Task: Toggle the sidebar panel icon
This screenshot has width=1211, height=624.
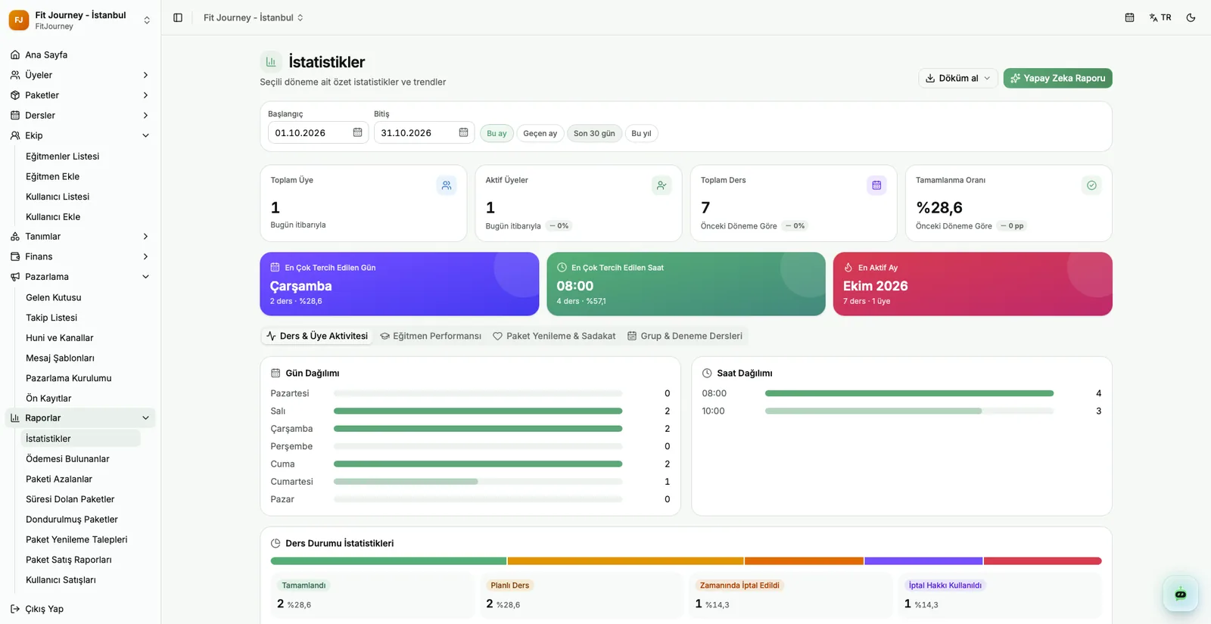Action: (178, 17)
